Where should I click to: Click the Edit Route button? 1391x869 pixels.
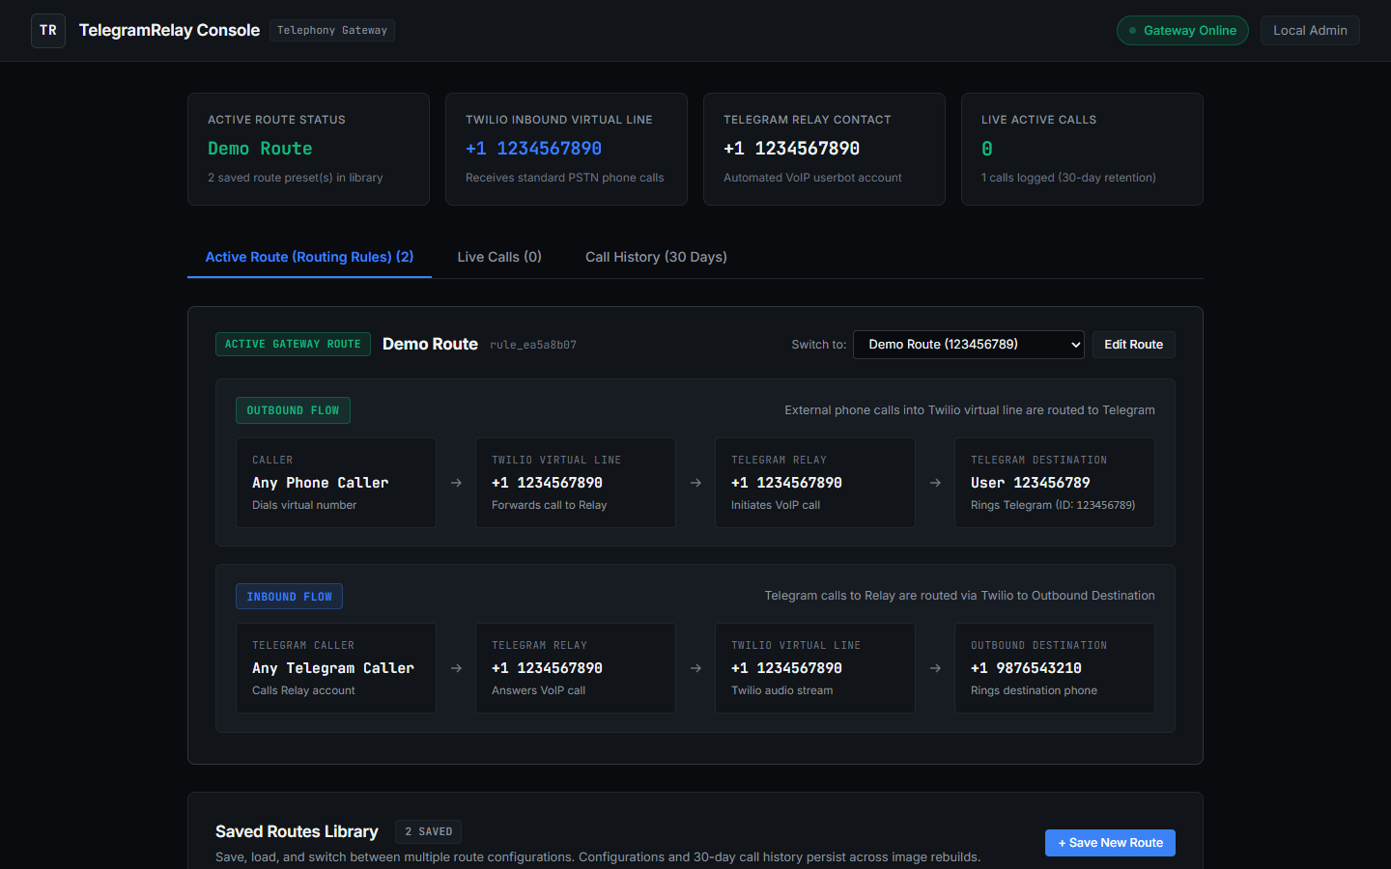pos(1133,345)
